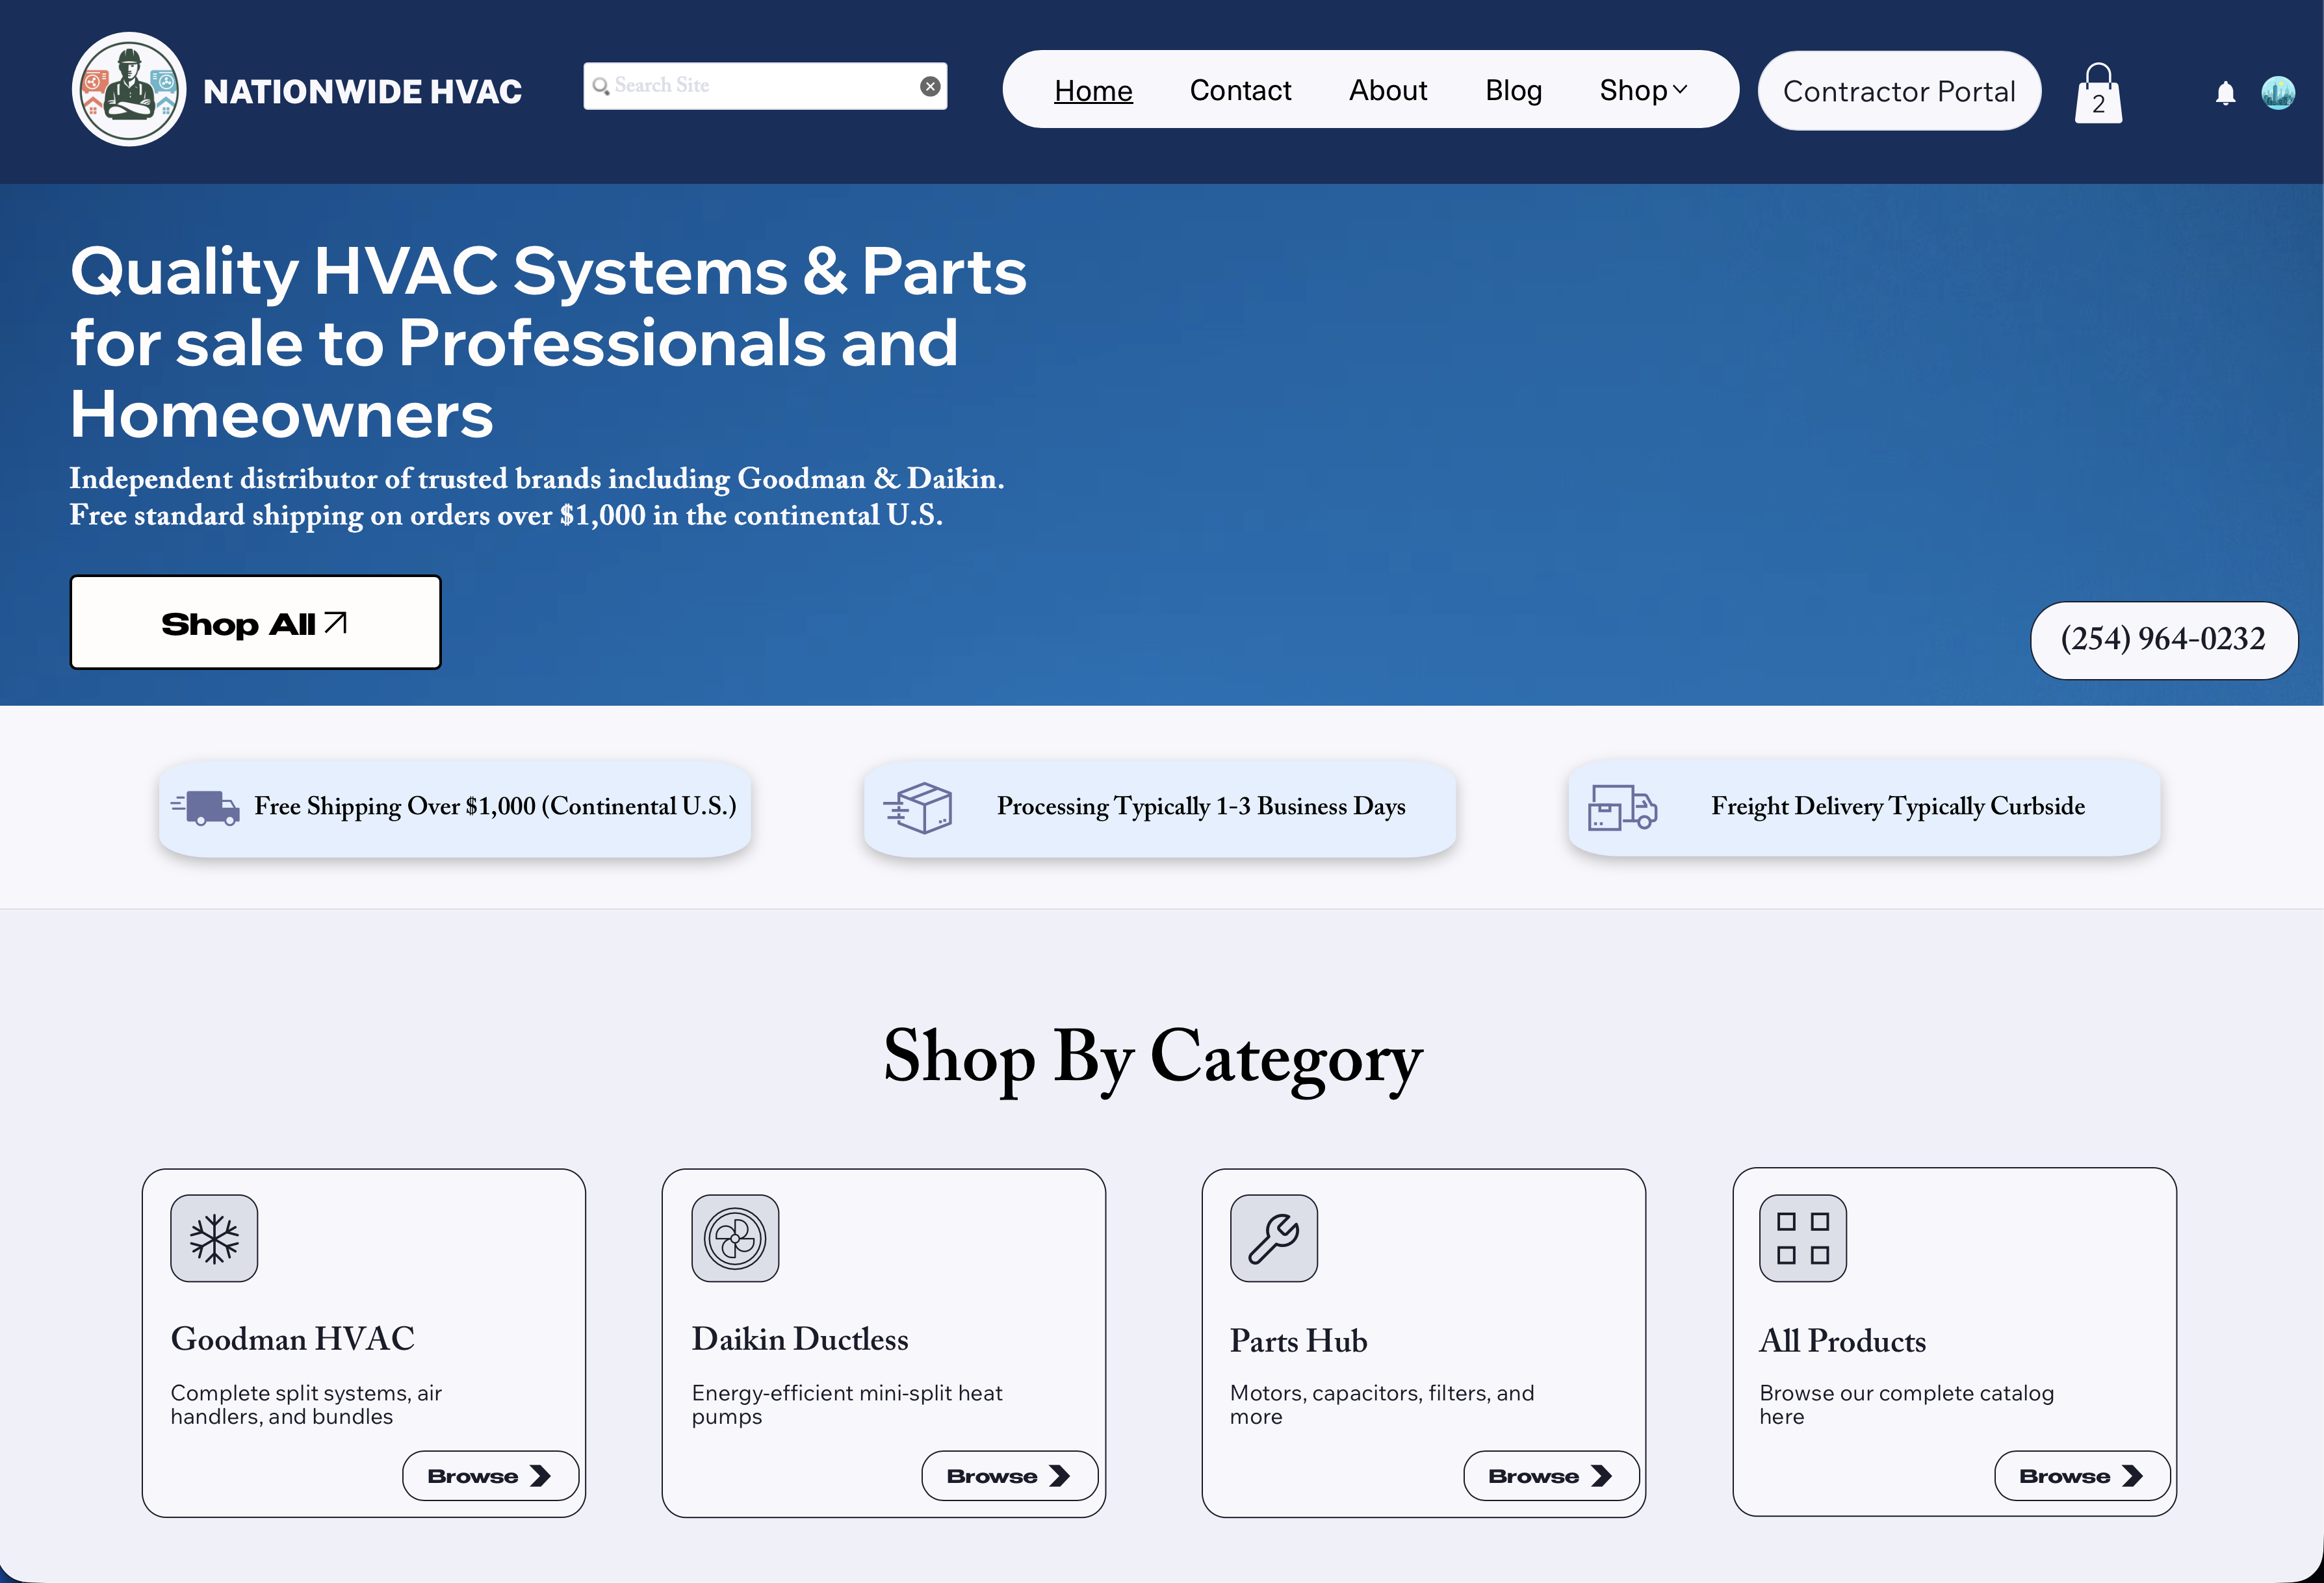
Task: Click the Nationwide HVAC logo
Action: tap(129, 90)
